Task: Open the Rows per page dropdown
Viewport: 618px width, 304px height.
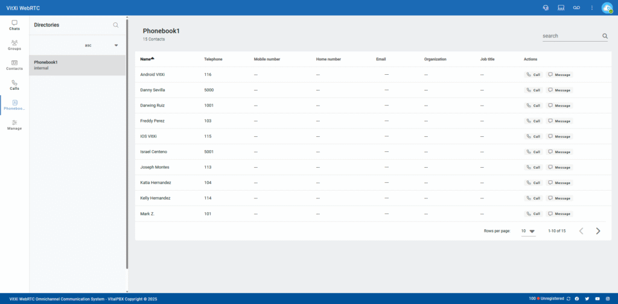Action: click(x=528, y=231)
